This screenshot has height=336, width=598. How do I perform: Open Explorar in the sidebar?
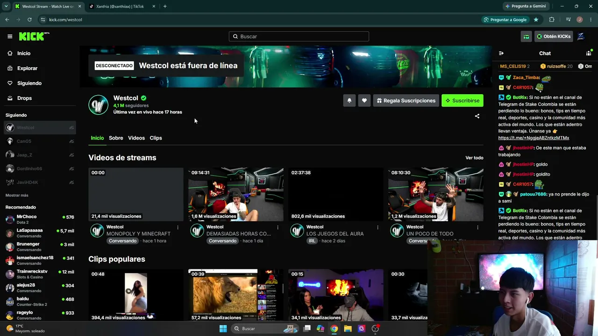(x=27, y=68)
